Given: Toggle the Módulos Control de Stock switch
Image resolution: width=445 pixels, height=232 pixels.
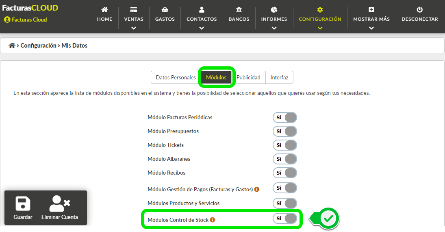Looking at the screenshot, I should coord(285,218).
